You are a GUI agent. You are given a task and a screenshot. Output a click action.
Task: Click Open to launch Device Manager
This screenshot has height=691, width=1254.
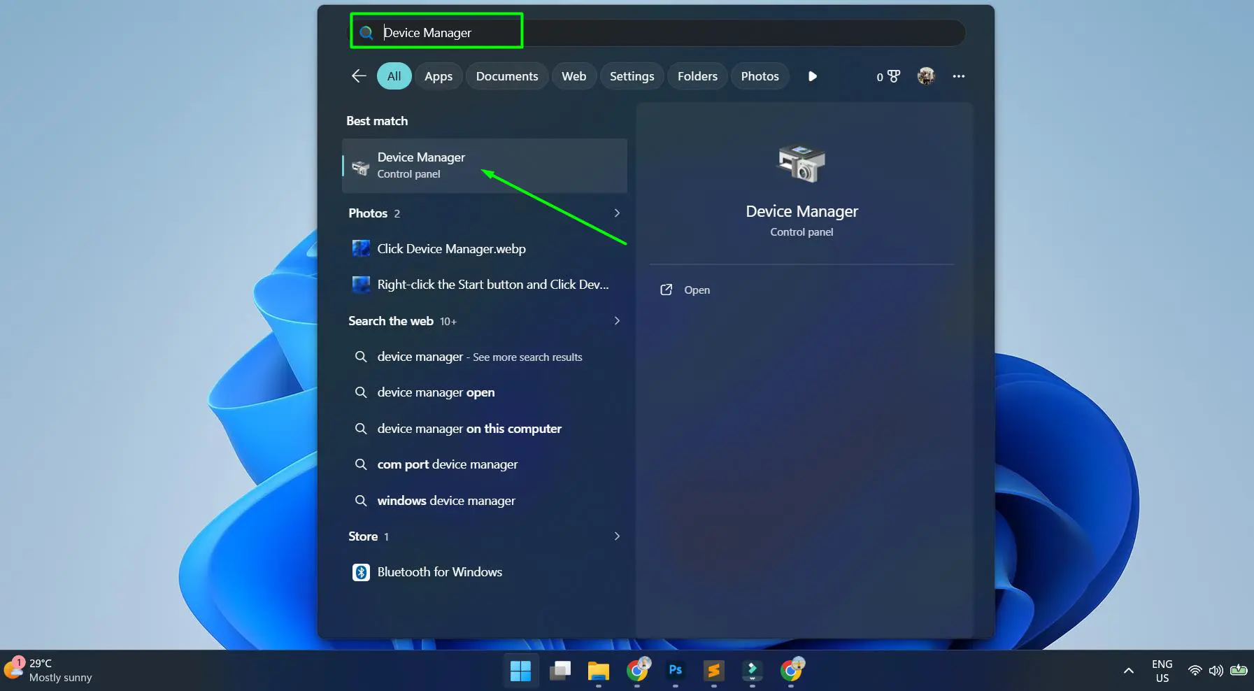coord(697,290)
